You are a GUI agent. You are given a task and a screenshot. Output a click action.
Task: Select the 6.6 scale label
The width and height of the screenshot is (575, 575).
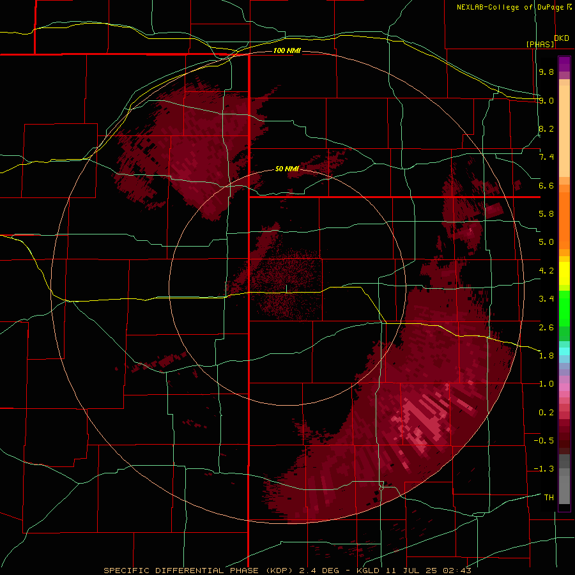(x=546, y=185)
